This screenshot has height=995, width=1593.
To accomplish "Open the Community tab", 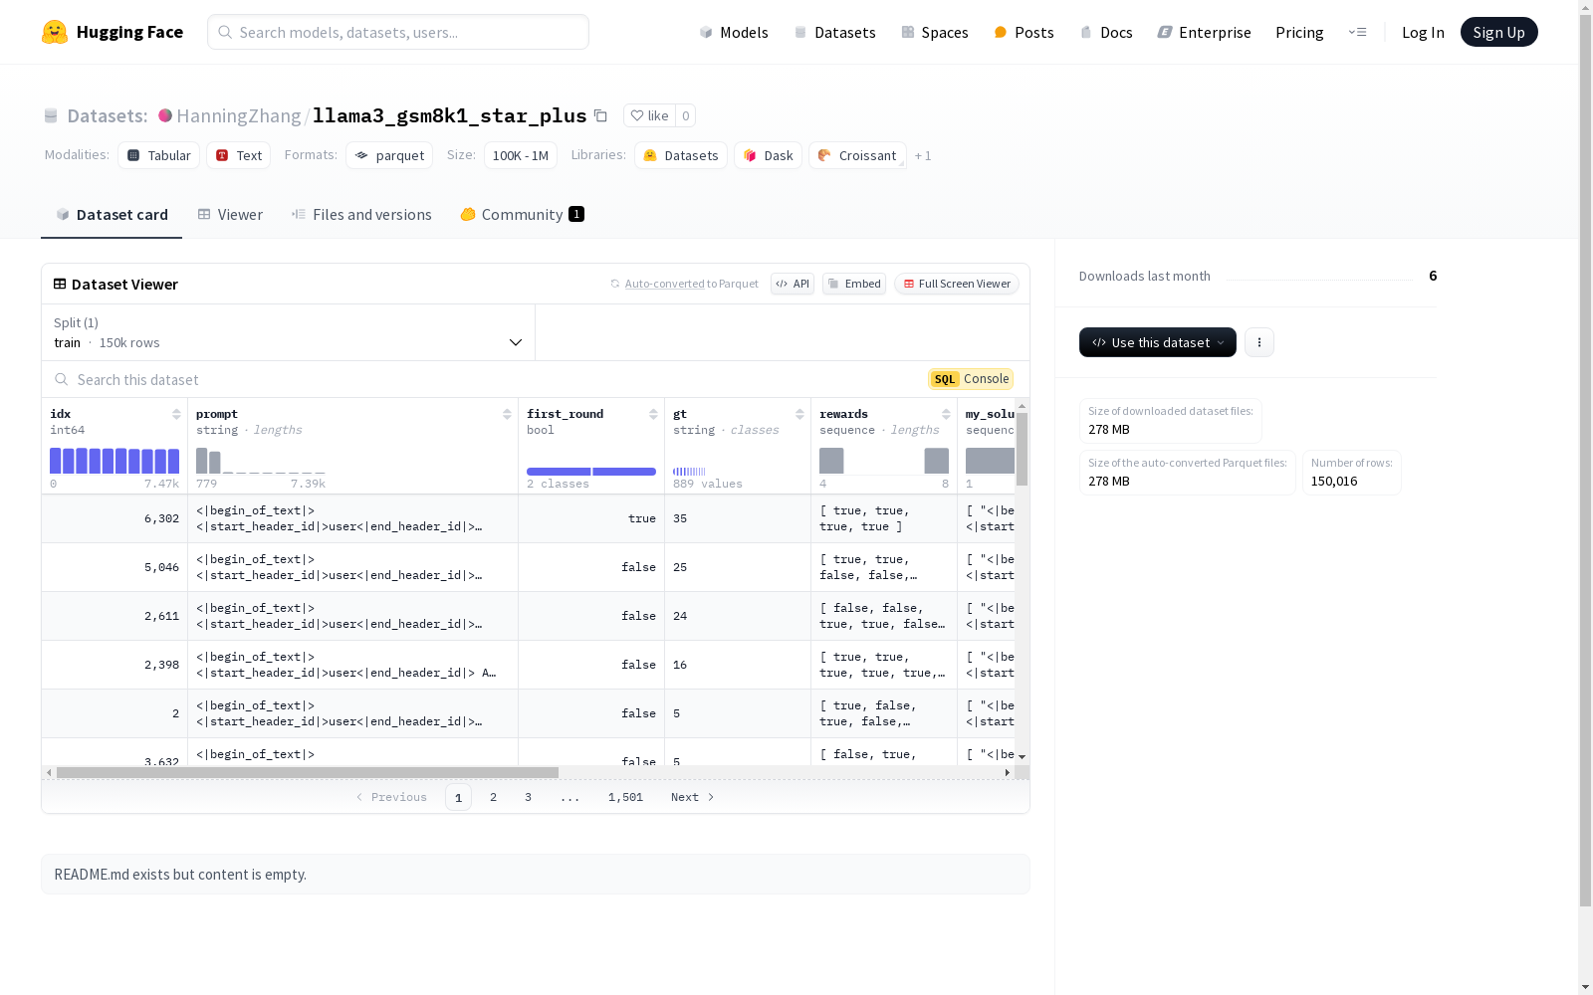I will coord(522,215).
